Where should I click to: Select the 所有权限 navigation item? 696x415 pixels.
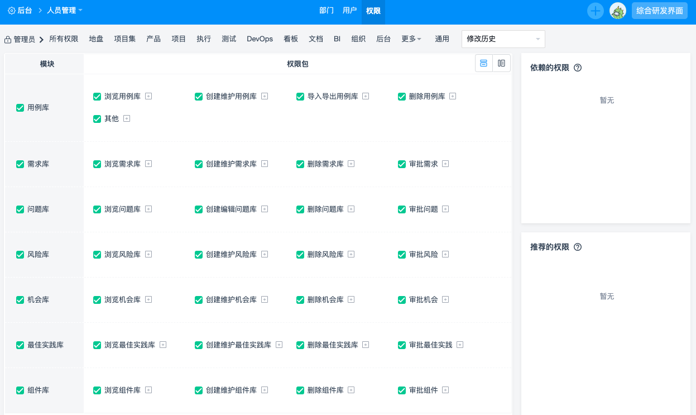point(64,39)
